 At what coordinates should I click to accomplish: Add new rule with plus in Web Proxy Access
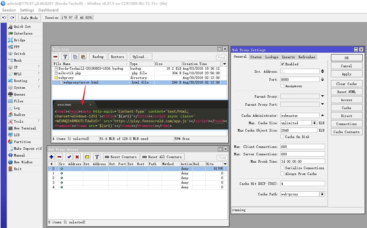click(51, 157)
